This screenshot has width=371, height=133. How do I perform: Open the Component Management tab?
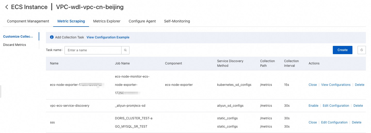coord(28,21)
